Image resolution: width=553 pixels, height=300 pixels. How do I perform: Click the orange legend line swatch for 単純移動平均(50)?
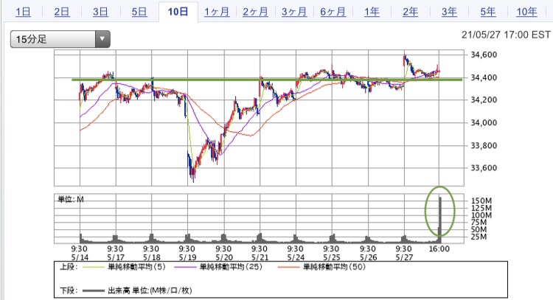coord(288,268)
